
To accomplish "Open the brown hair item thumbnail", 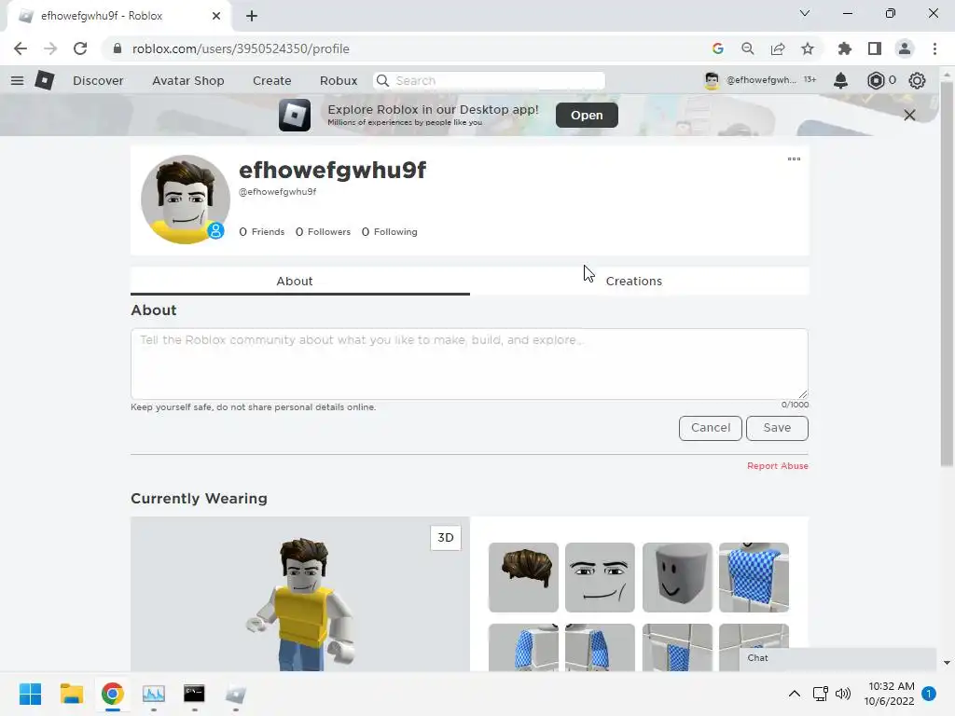I will click(523, 577).
